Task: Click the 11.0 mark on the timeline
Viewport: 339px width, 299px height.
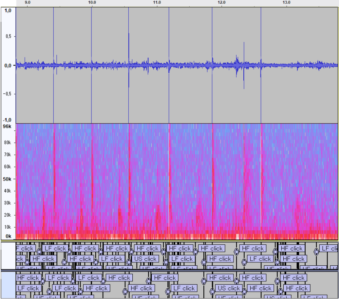Action: click(x=157, y=2)
